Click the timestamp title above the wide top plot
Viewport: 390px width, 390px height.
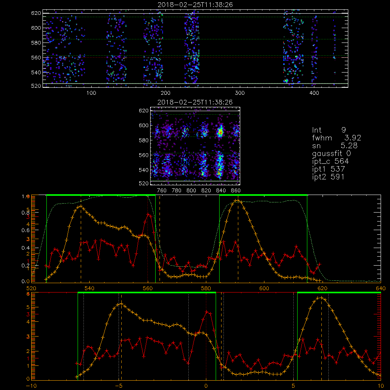point(195,5)
